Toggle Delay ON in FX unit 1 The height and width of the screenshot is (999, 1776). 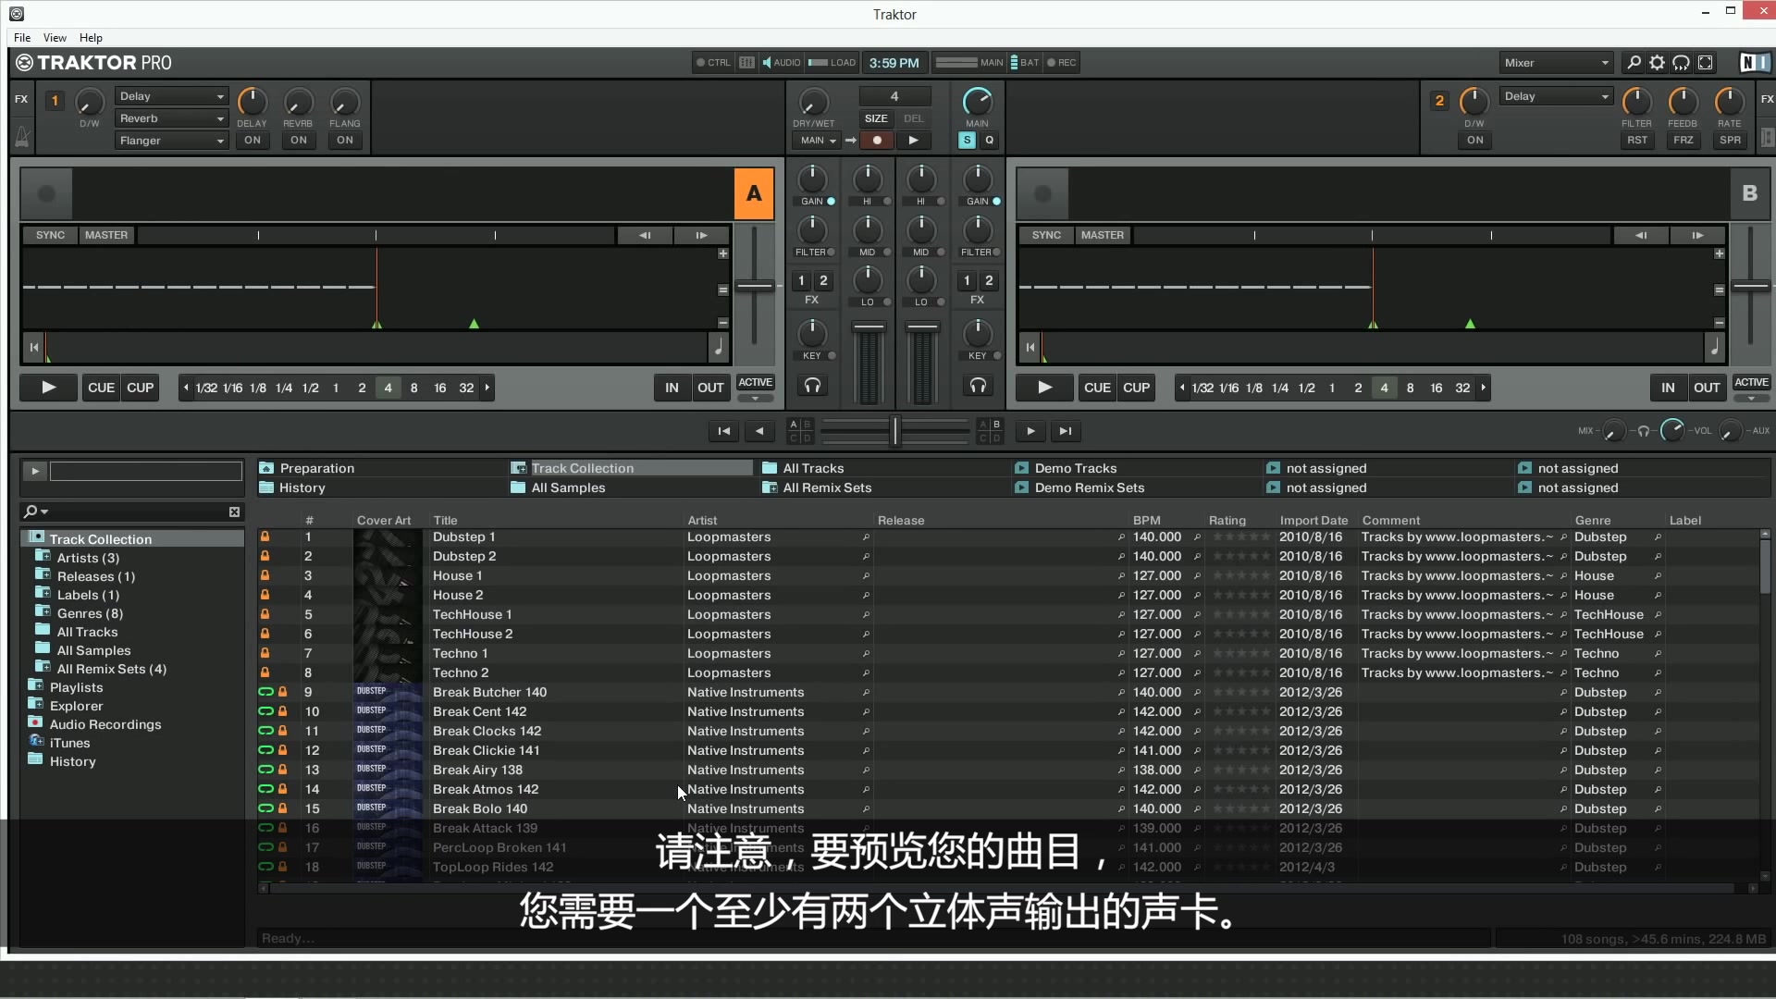252,141
